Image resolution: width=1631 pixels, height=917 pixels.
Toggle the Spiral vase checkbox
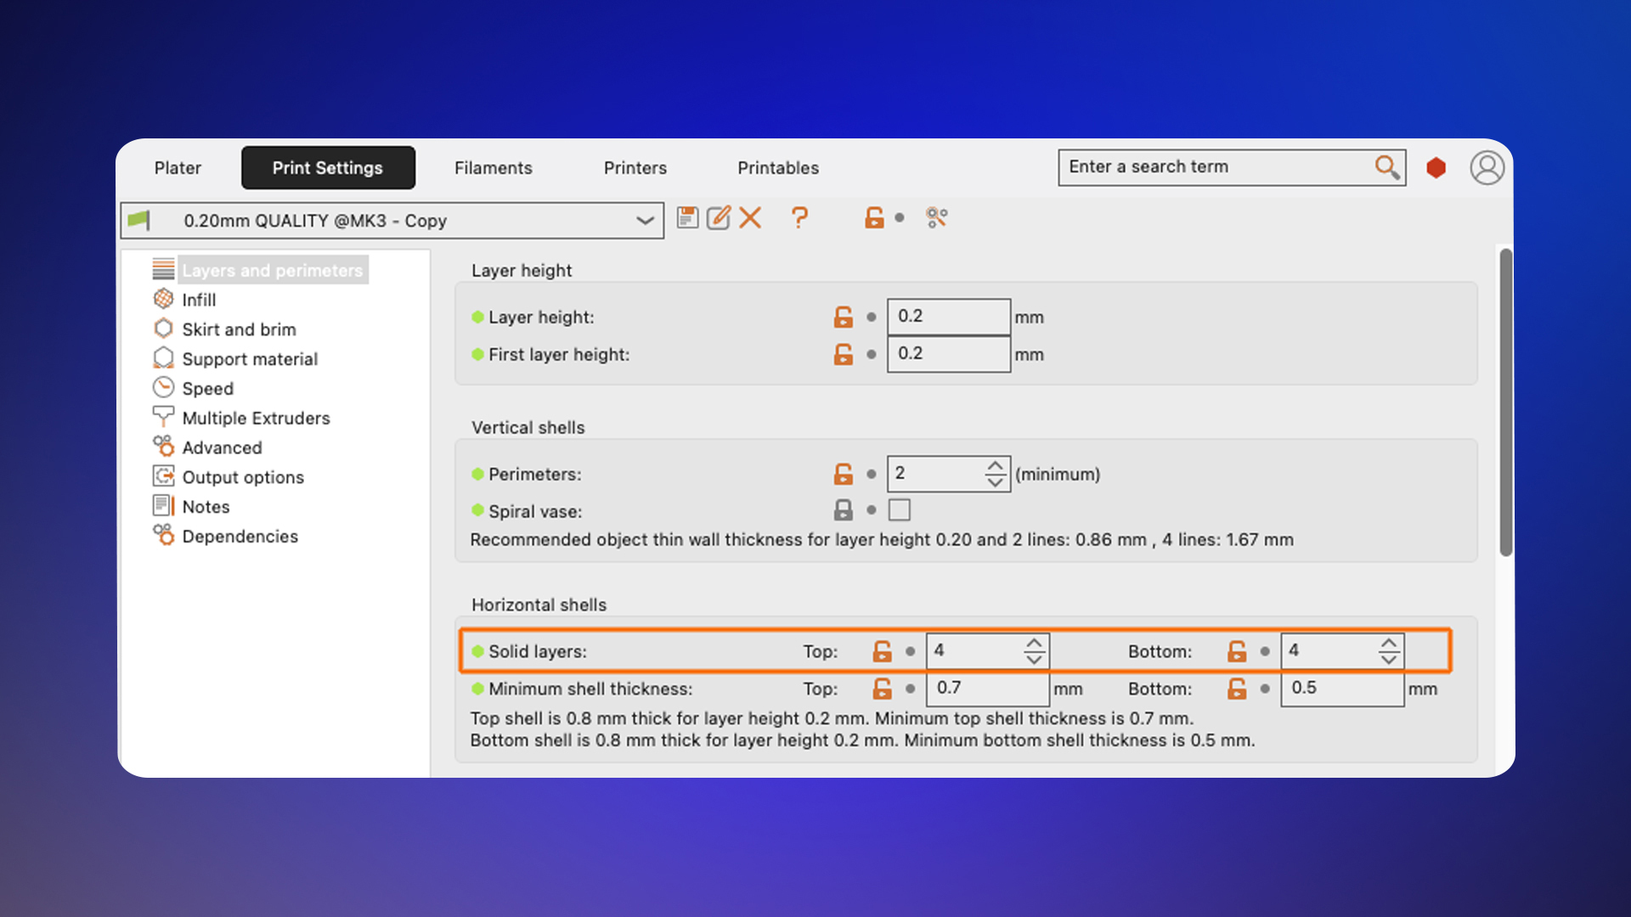click(x=900, y=510)
